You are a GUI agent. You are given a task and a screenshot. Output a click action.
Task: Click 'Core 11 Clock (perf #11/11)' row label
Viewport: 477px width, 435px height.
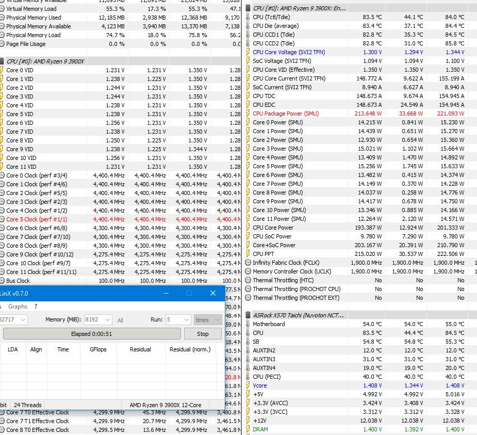41,272
